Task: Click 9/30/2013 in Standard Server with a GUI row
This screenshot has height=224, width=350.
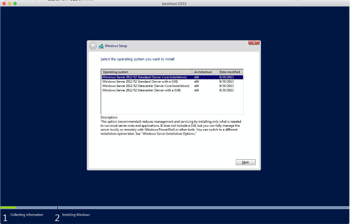Action: [x=226, y=81]
